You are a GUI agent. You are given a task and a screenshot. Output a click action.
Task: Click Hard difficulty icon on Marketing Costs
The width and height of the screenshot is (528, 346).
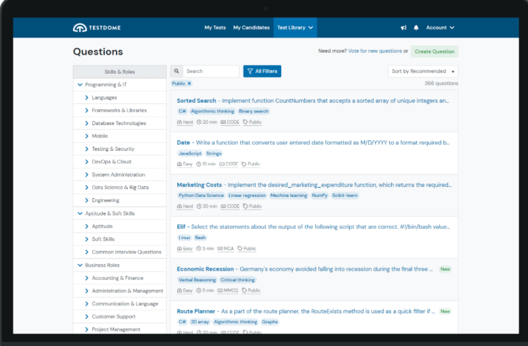click(x=180, y=206)
